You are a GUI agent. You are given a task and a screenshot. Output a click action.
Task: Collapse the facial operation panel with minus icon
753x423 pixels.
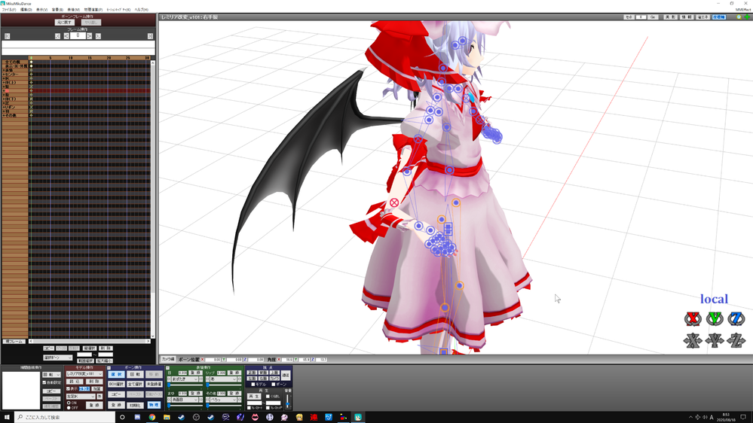167,368
